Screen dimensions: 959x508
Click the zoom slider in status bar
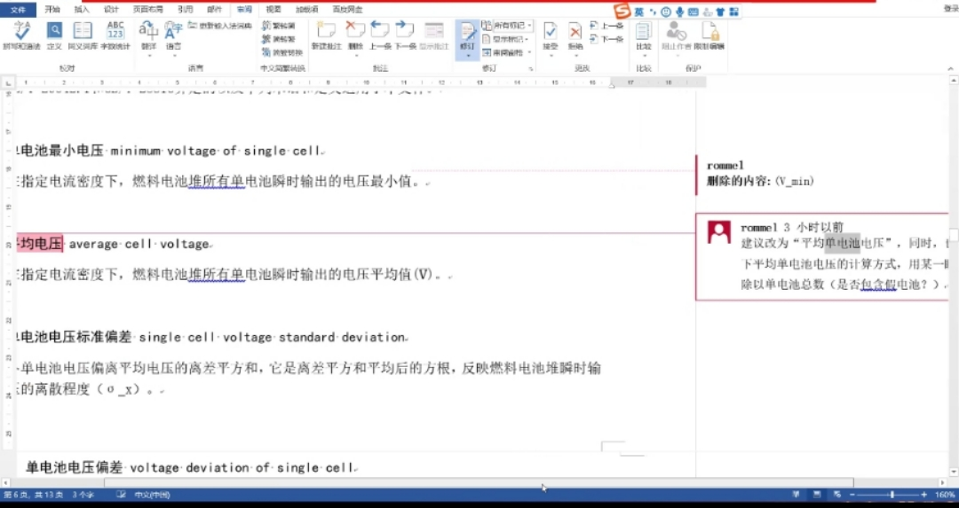(891, 495)
